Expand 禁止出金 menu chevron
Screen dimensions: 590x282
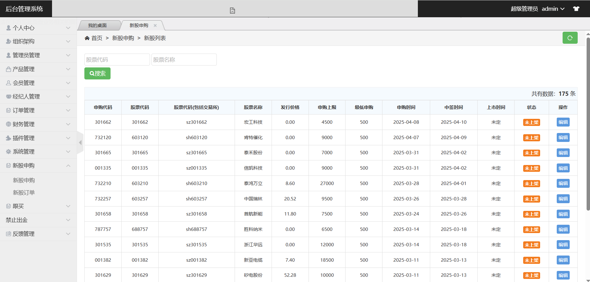[x=68, y=220]
